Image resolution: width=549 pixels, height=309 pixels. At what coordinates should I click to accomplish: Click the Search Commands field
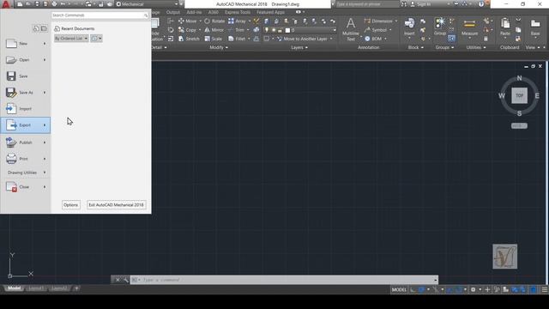coord(100,15)
